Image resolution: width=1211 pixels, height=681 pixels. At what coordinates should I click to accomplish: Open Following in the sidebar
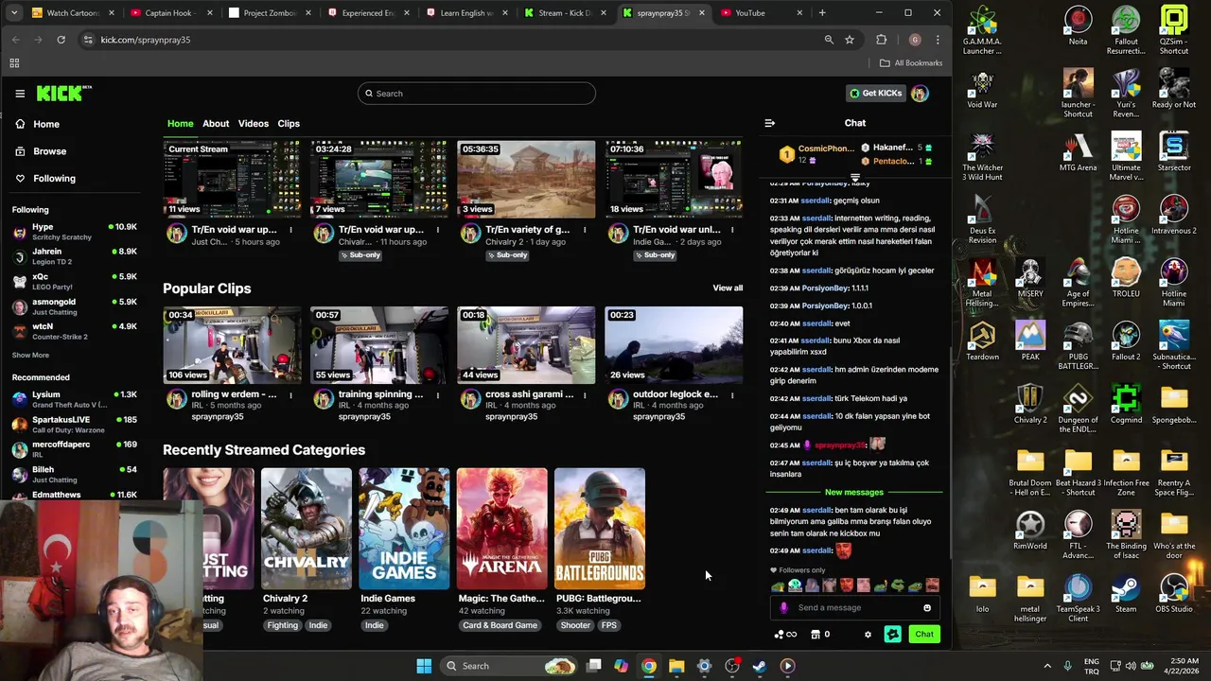[54, 178]
